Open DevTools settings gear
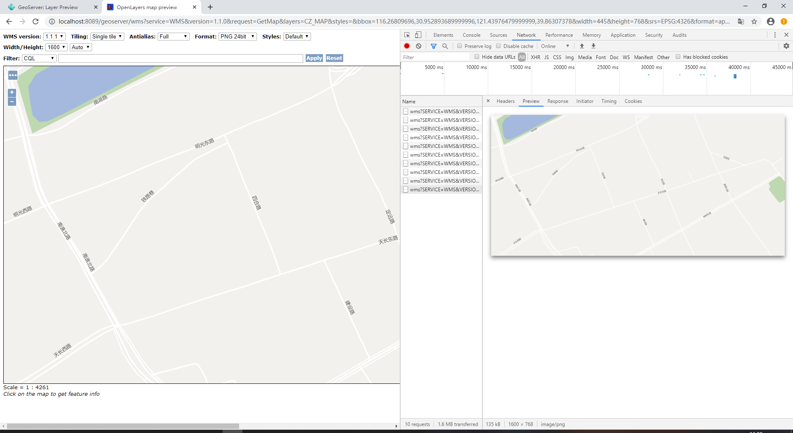 pyautogui.click(x=786, y=46)
